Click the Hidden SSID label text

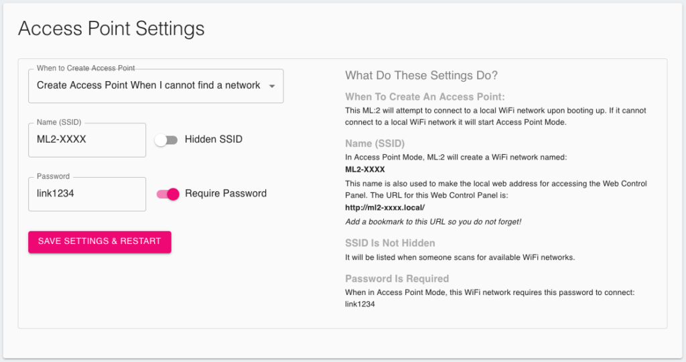click(x=214, y=139)
